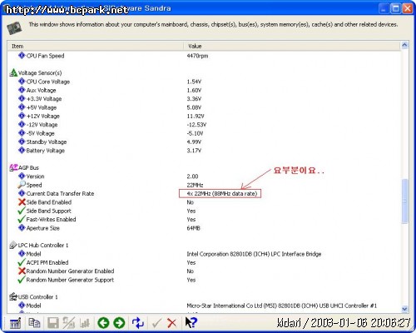
Task: Click the green check beside Side Band Support
Action: [22, 211]
